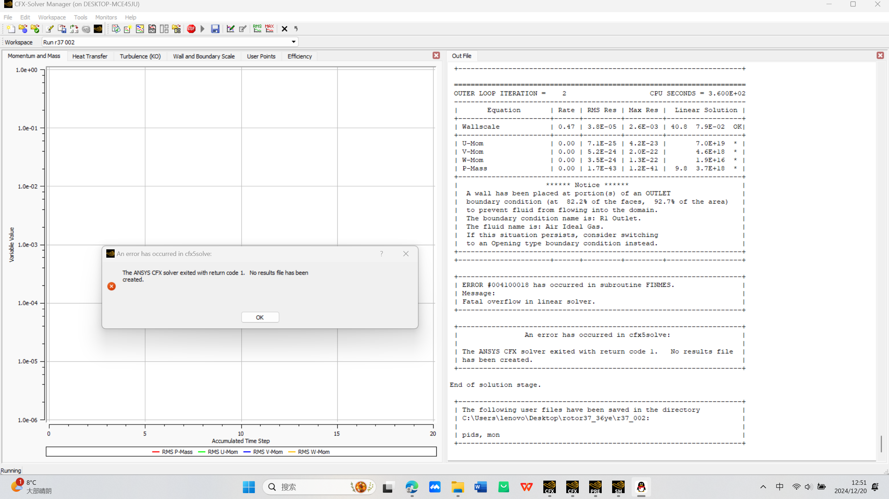Open the Monitor Run in Progress folder icon
This screenshot has height=499, width=889.
(x=23, y=29)
